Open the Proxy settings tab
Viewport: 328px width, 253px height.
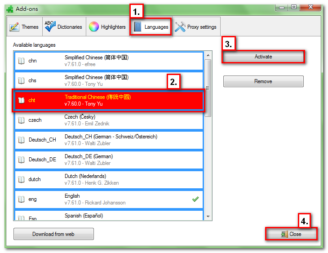point(195,27)
